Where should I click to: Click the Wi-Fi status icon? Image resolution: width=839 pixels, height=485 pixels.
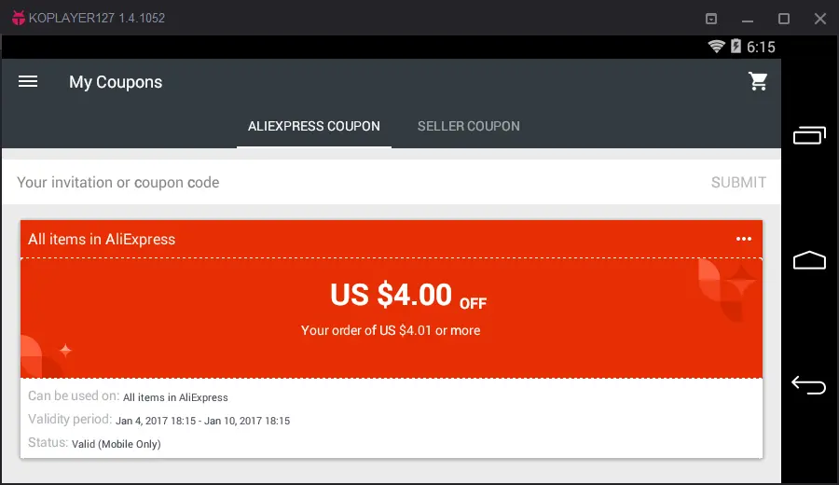tap(717, 47)
